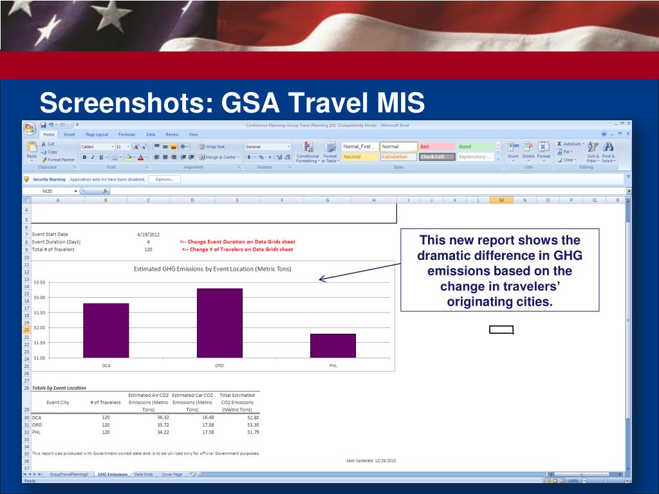Image resolution: width=659 pixels, height=494 pixels.
Task: Switch to the Page Layout tab
Action: click(x=97, y=134)
